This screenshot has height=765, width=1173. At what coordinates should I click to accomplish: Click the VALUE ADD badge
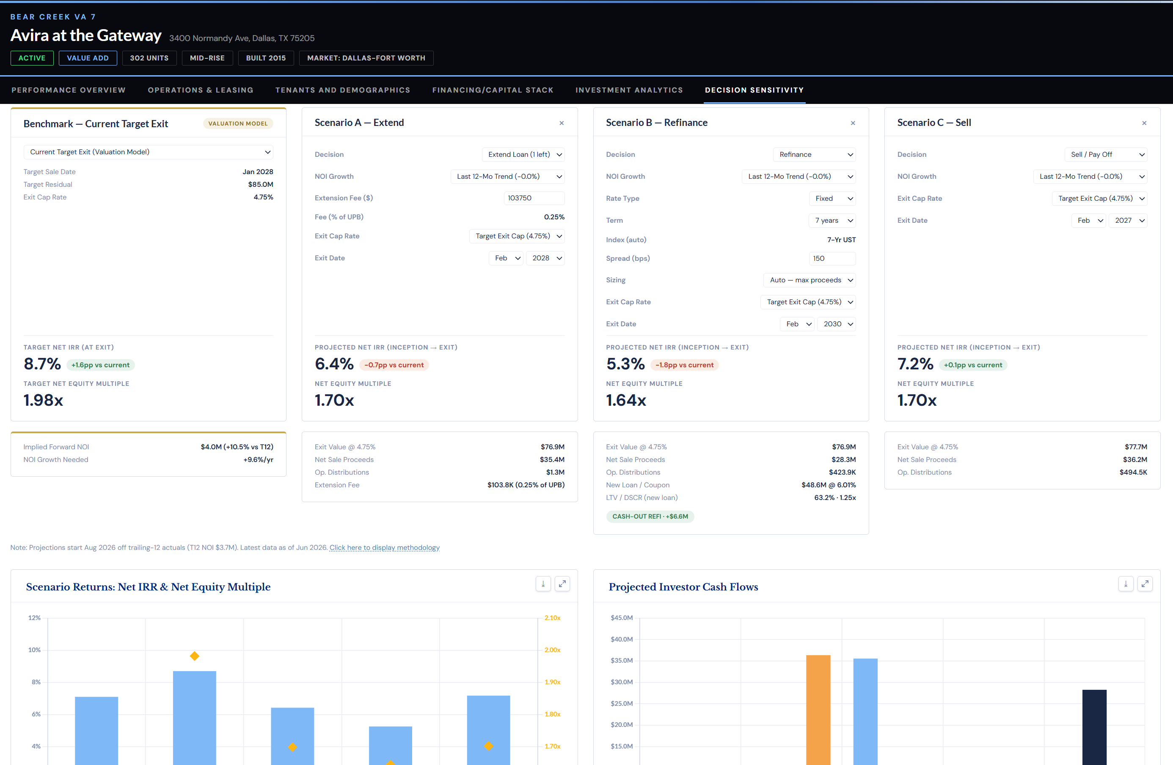click(x=88, y=58)
